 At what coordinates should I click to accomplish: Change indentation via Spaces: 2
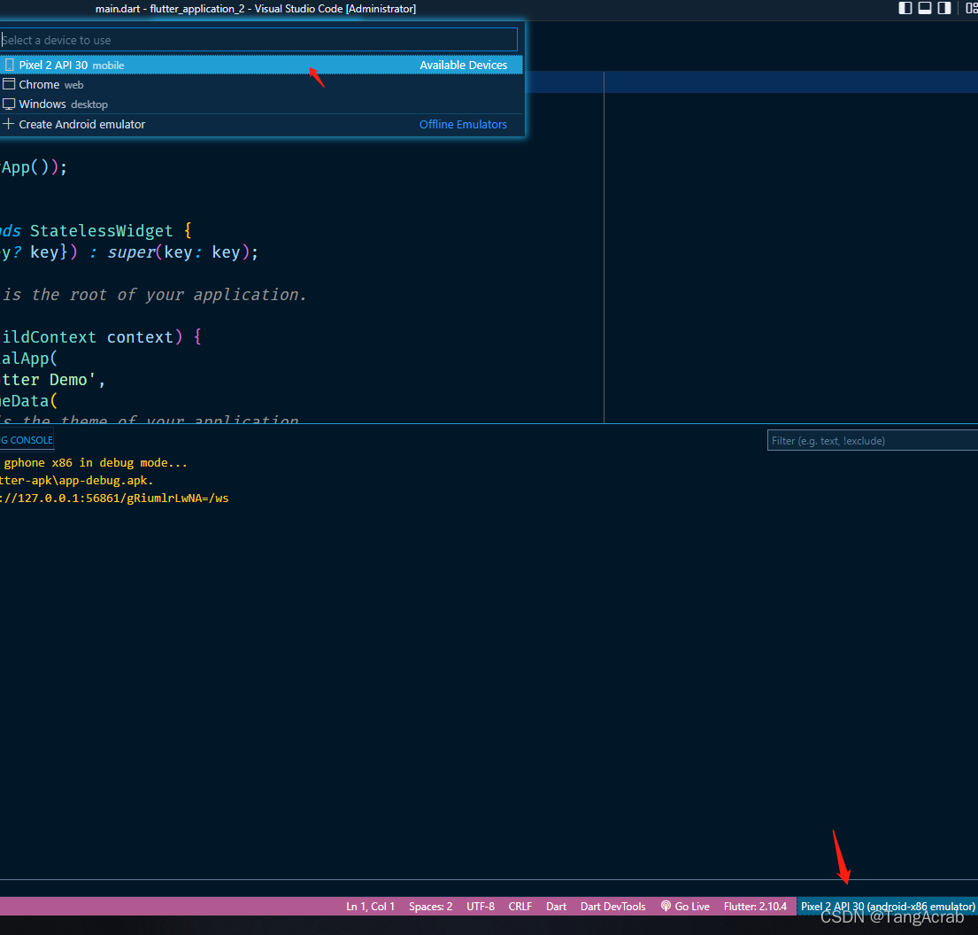click(x=430, y=907)
